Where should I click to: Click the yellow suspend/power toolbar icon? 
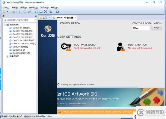tap(4, 12)
